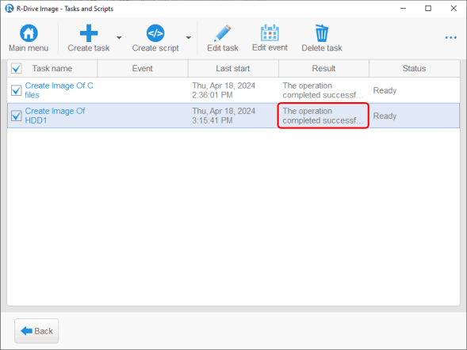Viewport: 467px width, 350px height.
Task: Sort by Last start column header
Action: [233, 68]
